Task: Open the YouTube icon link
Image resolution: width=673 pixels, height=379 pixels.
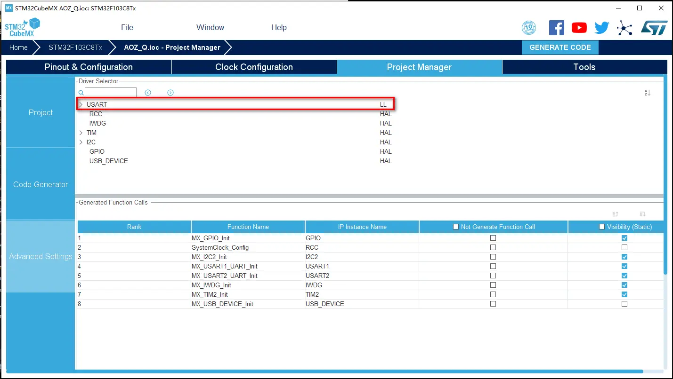Action: coord(579,28)
